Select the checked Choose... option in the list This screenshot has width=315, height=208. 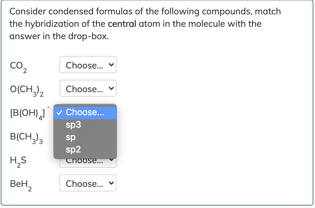click(85, 112)
